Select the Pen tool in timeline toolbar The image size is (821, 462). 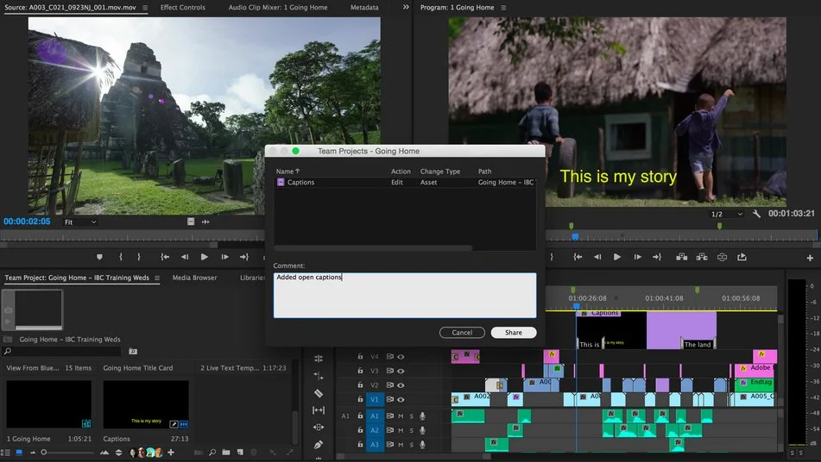point(319,444)
